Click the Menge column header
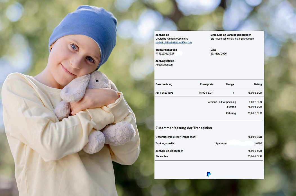Viewport: 296px width, 196px height. point(230,84)
